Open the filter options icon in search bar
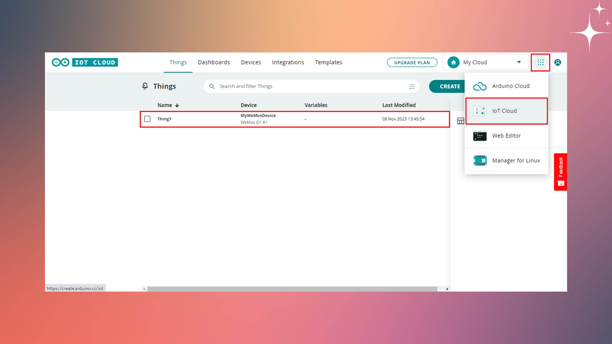The height and width of the screenshot is (344, 612). pos(412,86)
